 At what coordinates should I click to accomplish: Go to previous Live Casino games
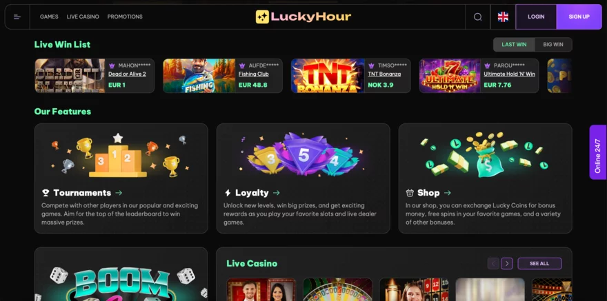493,264
